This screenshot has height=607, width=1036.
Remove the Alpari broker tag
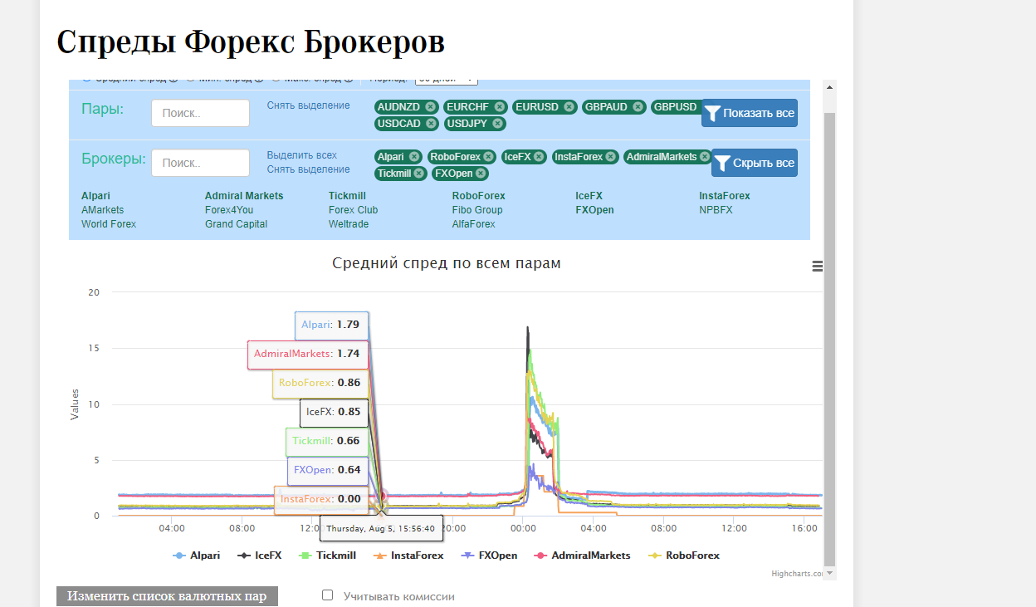click(413, 156)
